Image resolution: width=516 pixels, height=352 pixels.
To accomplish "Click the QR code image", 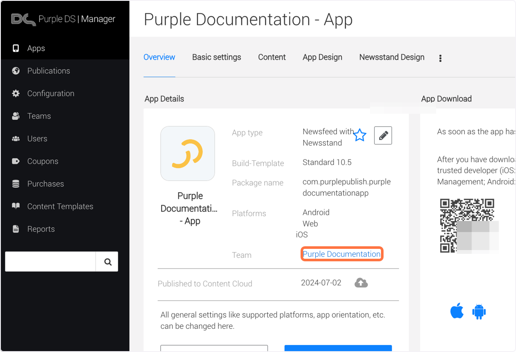I will [x=468, y=225].
